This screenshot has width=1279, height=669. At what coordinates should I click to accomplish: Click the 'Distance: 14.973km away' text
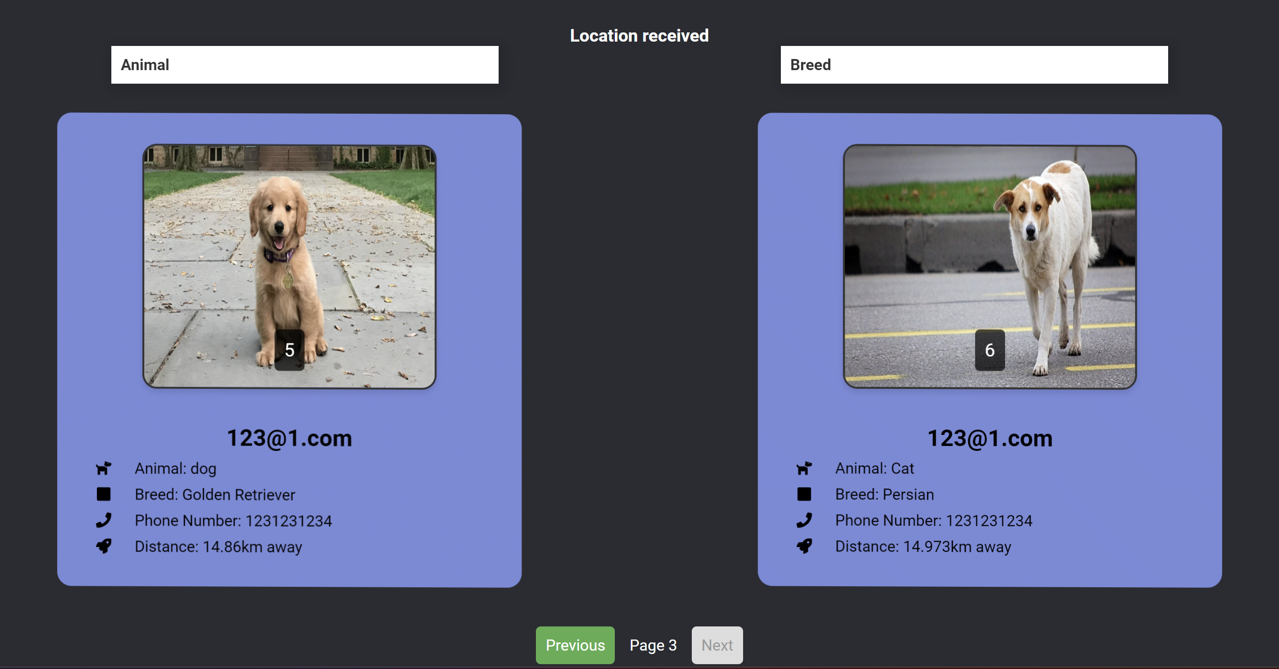[x=923, y=547]
